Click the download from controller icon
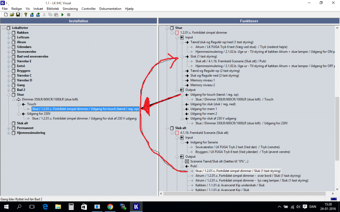The image size is (340, 212). 38,15
